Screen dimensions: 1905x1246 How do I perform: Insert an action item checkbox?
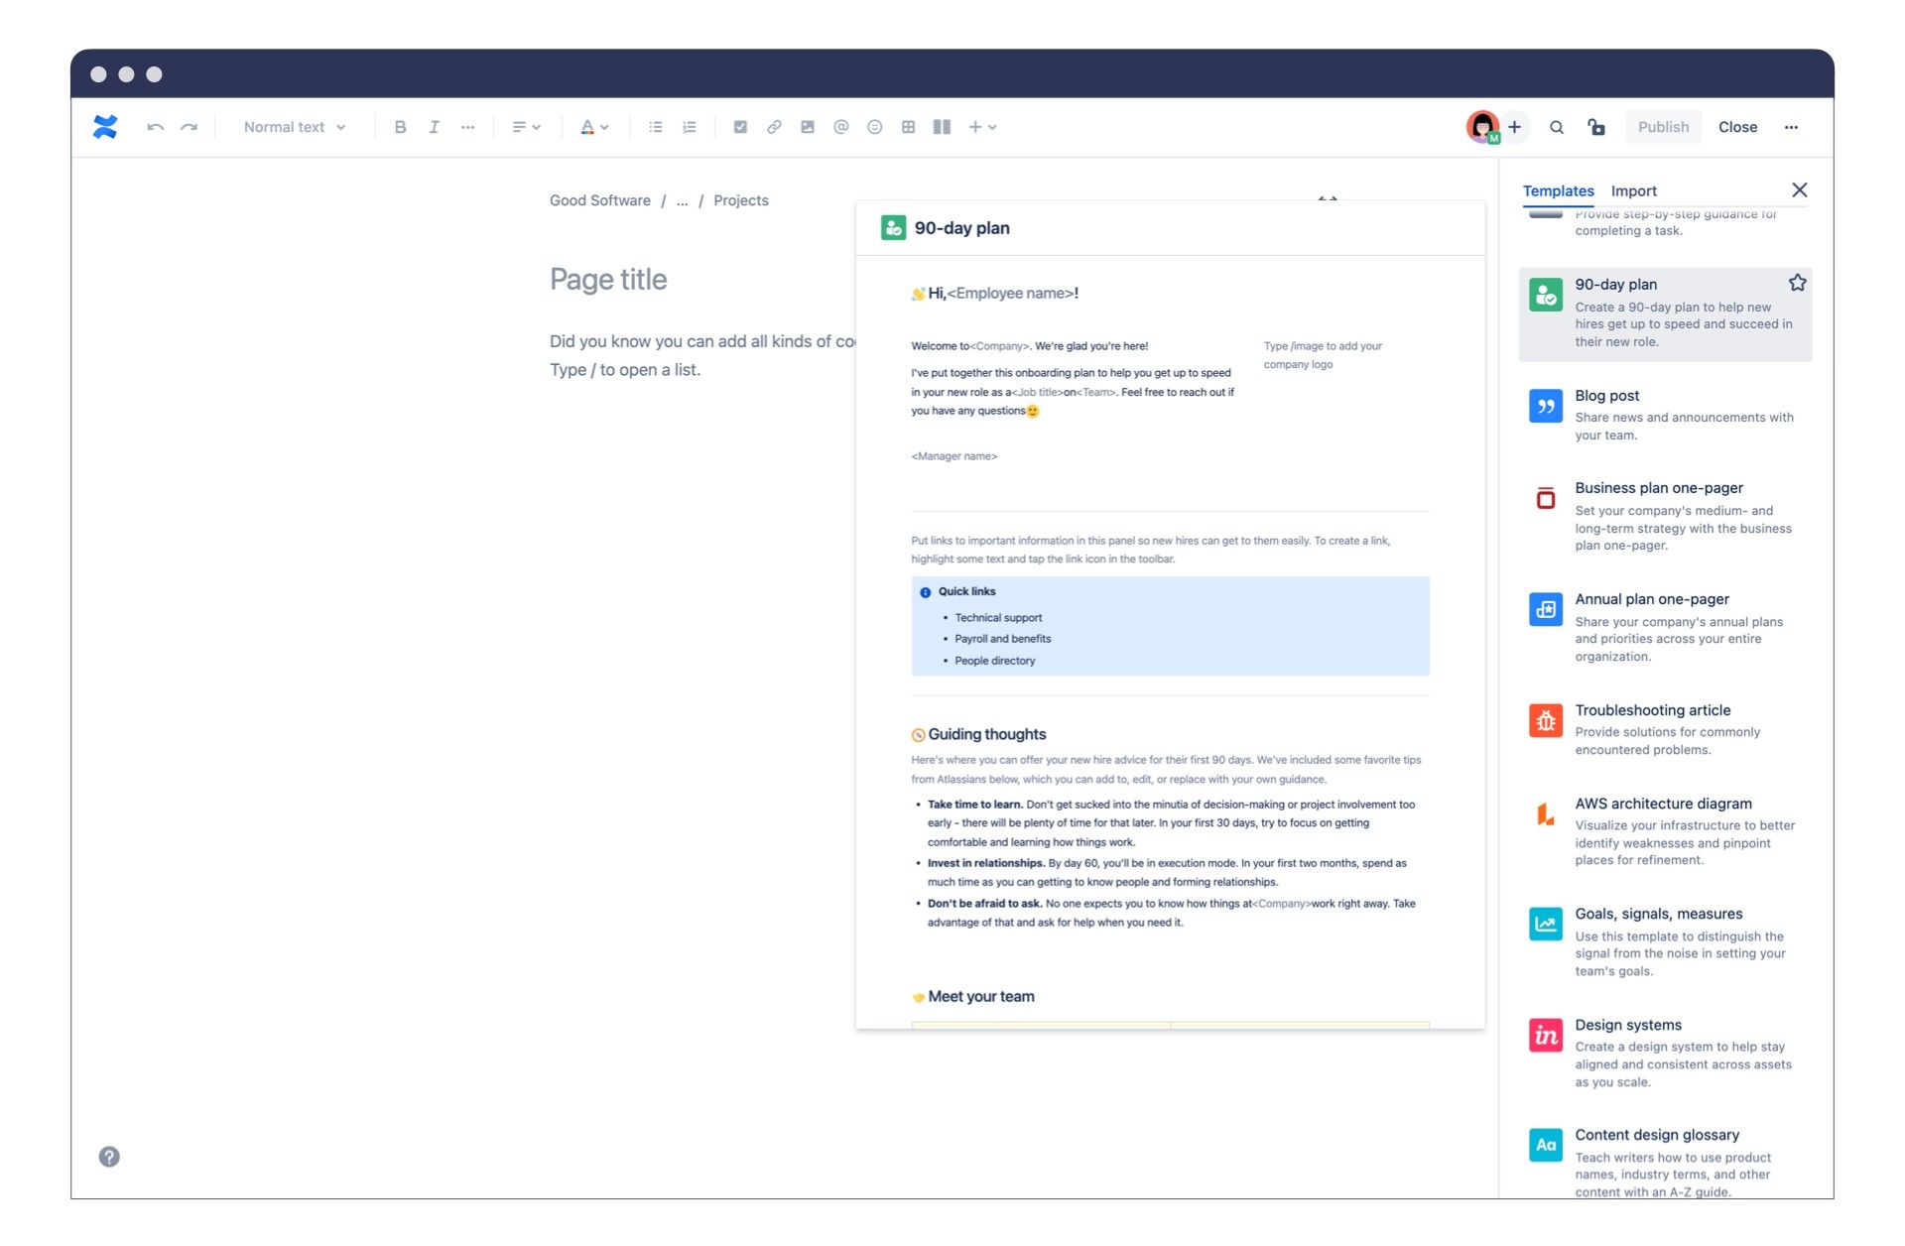click(740, 127)
